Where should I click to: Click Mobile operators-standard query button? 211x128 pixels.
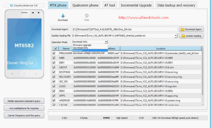pyautogui.click(x=24, y=101)
